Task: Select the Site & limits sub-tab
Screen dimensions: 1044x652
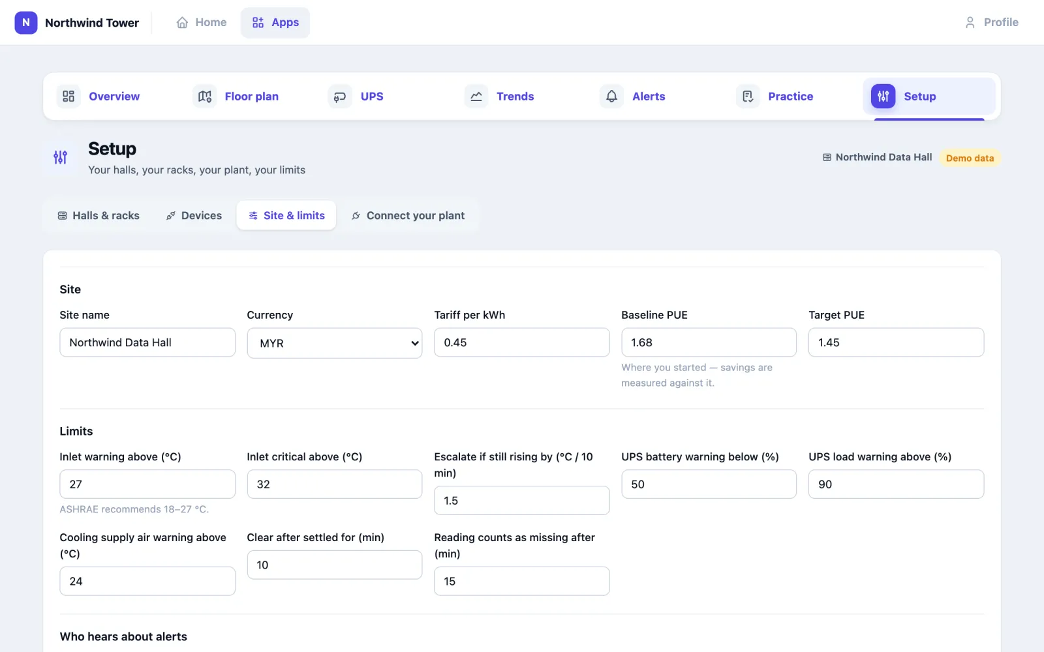Action: pyautogui.click(x=286, y=216)
